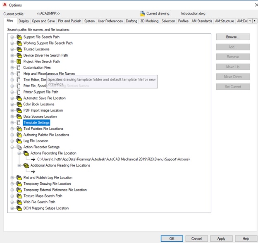The height and width of the screenshot is (243, 258).
Task: Open the User Preferences tab
Action: click(x=110, y=21)
